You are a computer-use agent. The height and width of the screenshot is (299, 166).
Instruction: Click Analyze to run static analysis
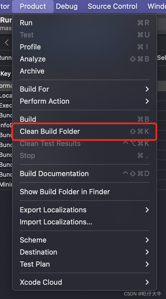[x=33, y=59]
